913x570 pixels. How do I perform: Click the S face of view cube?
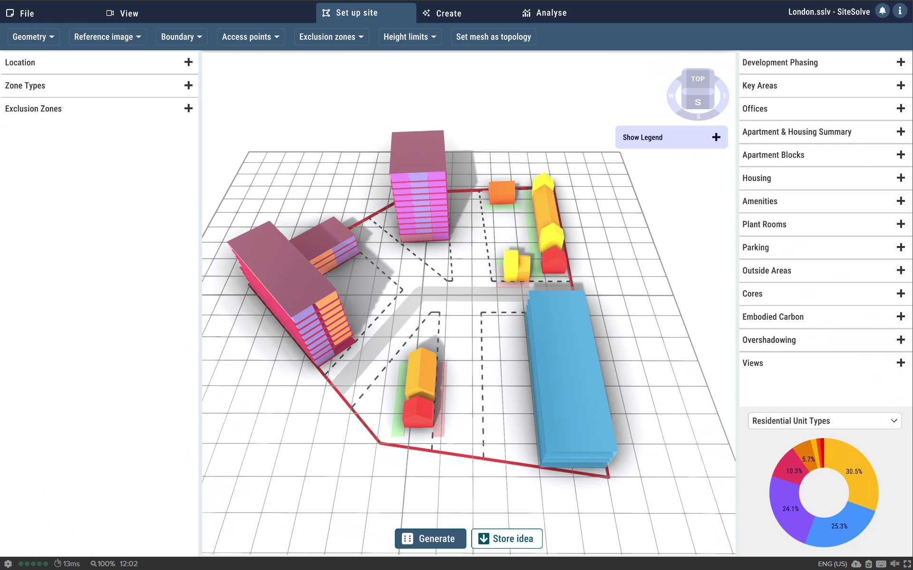pyautogui.click(x=698, y=102)
